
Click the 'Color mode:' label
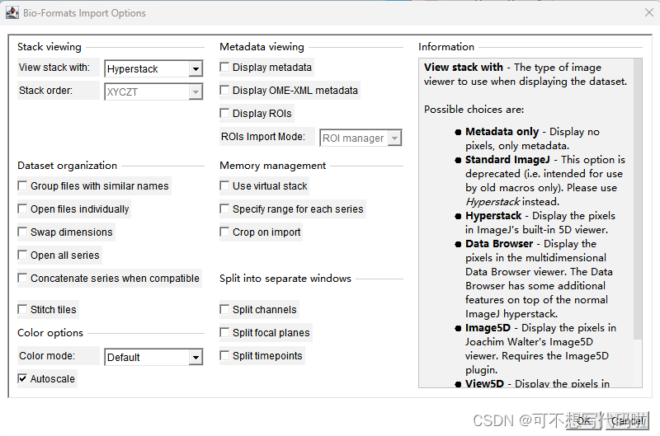coord(47,356)
